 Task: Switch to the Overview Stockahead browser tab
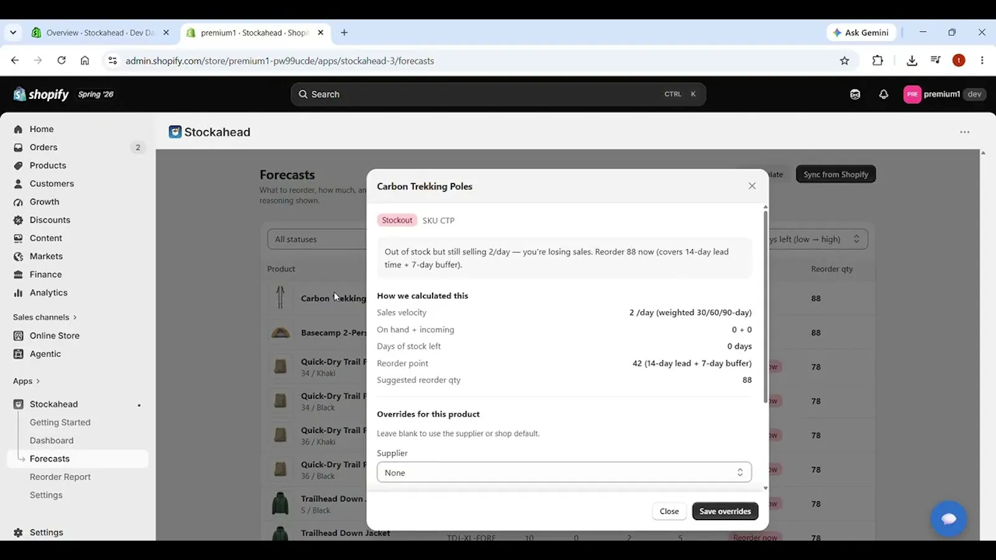(101, 32)
